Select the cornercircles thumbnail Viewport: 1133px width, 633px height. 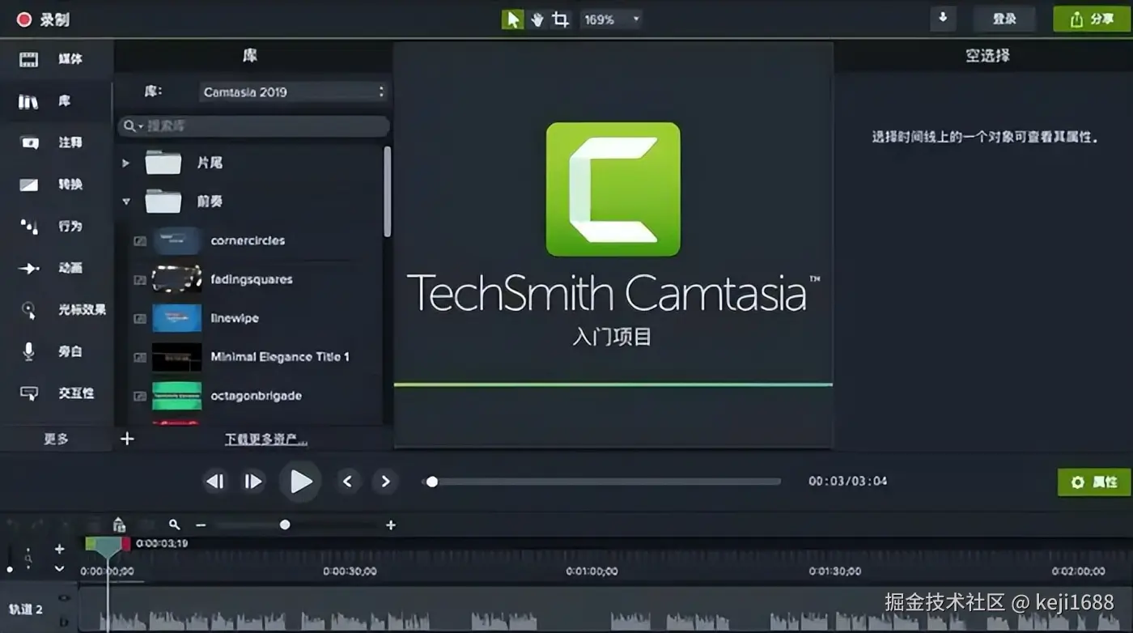tap(176, 240)
